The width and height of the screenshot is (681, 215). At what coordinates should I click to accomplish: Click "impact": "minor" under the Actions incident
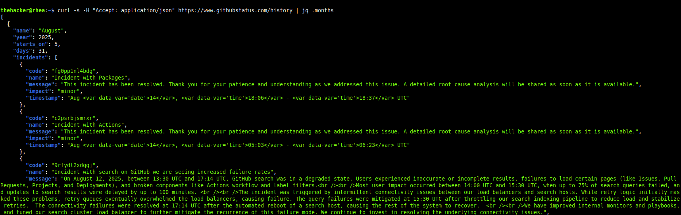[x=54, y=139]
